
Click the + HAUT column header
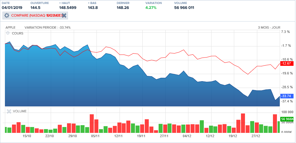tap(64, 3)
